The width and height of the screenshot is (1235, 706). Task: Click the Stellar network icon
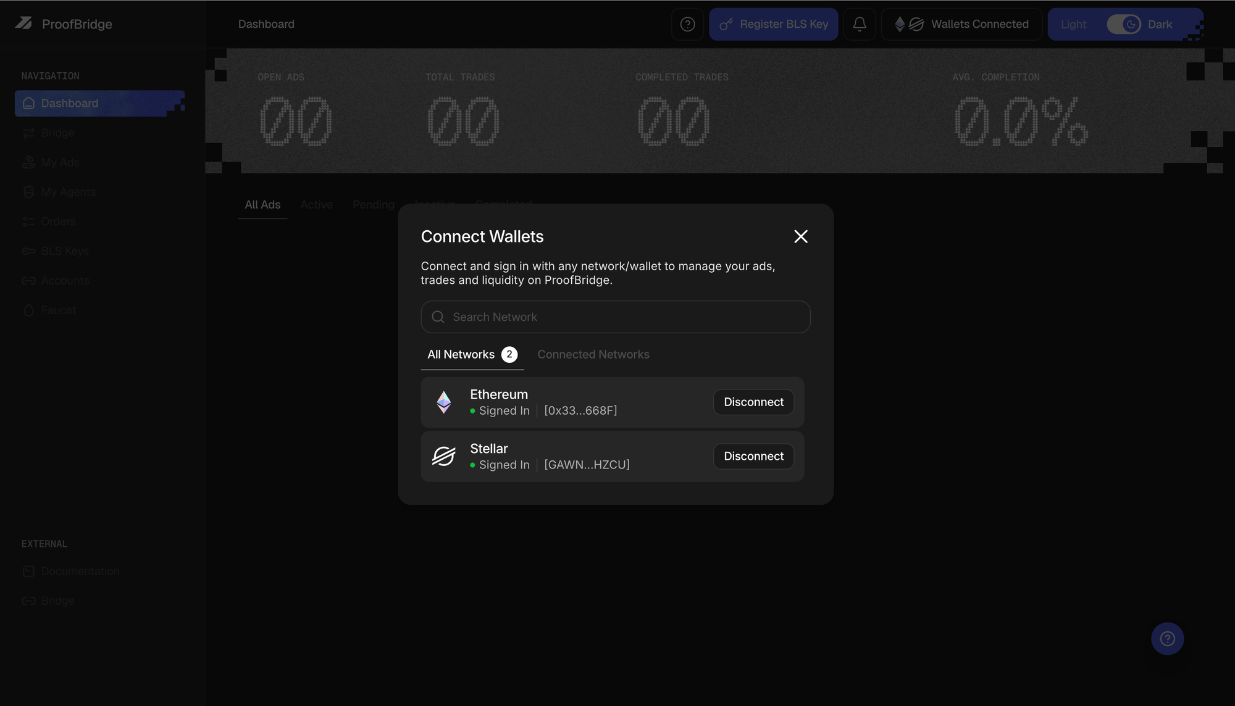(x=444, y=457)
